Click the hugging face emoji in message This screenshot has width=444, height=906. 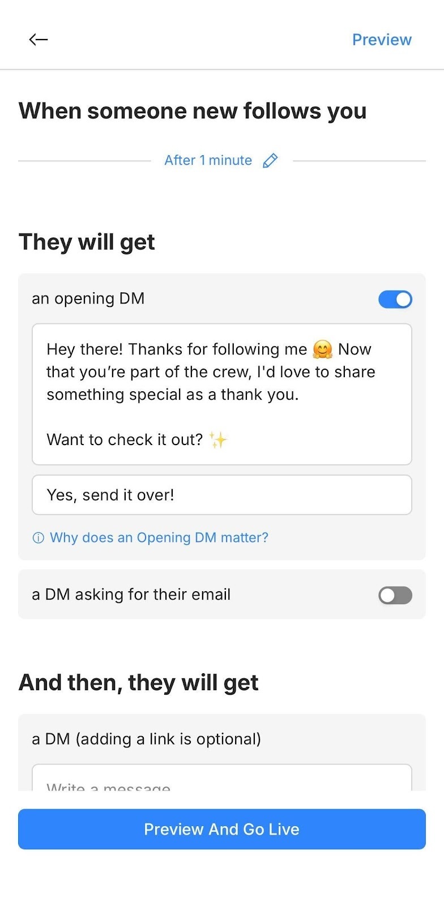pos(322,349)
